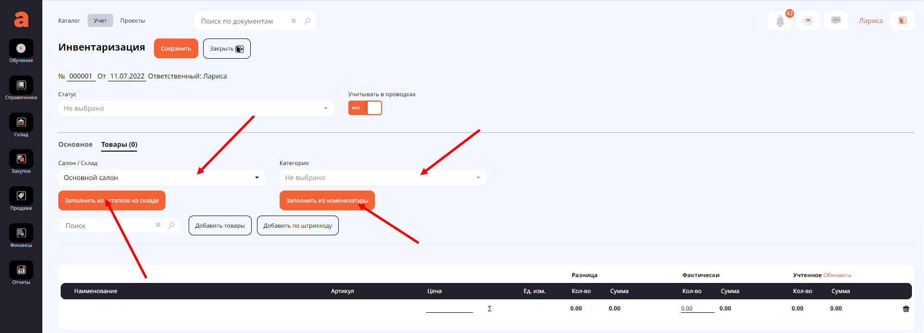Expand the Статус dropdown
924x333 pixels.
coord(196,108)
